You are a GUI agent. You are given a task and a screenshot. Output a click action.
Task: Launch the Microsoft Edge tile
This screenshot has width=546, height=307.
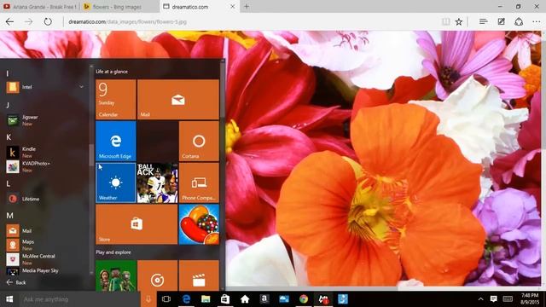pos(116,141)
